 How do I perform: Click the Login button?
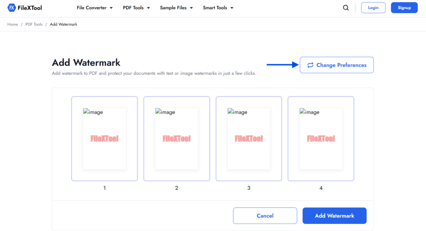(373, 7)
